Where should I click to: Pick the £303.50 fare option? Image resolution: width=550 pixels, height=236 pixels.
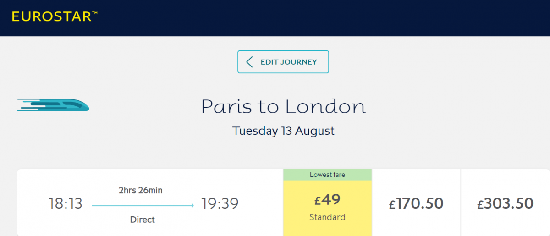tap(505, 203)
